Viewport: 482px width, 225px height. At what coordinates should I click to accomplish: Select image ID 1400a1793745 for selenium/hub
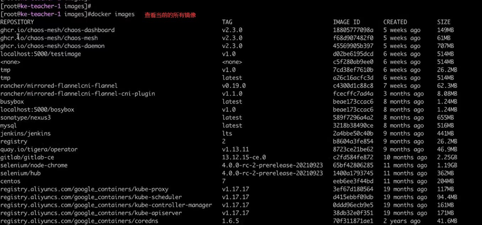point(353,173)
